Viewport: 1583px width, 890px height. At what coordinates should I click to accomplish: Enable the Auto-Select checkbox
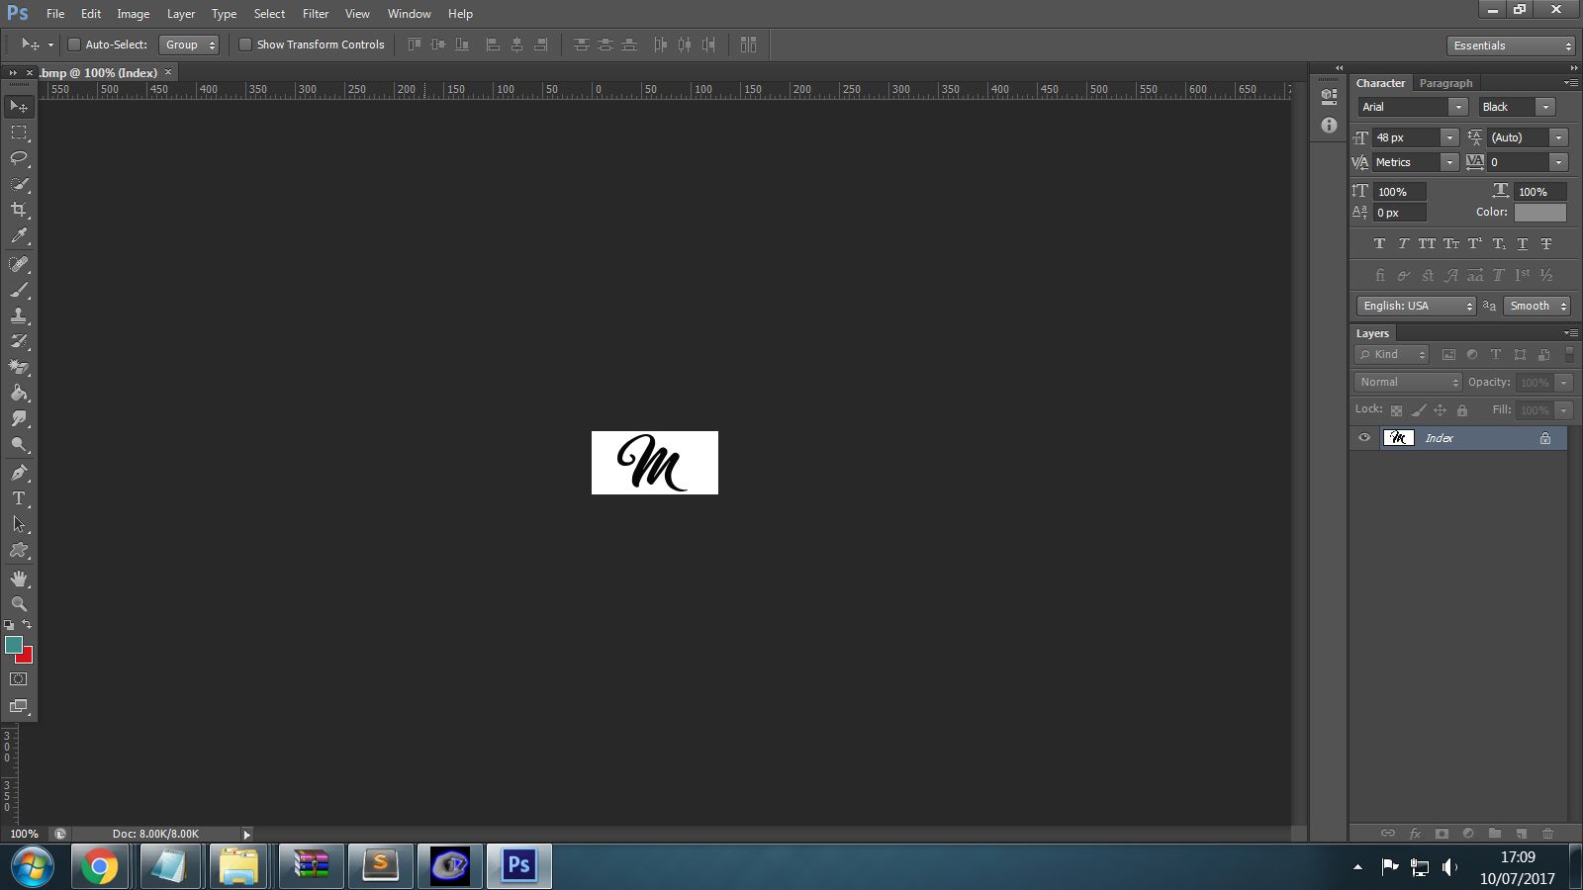click(x=73, y=44)
